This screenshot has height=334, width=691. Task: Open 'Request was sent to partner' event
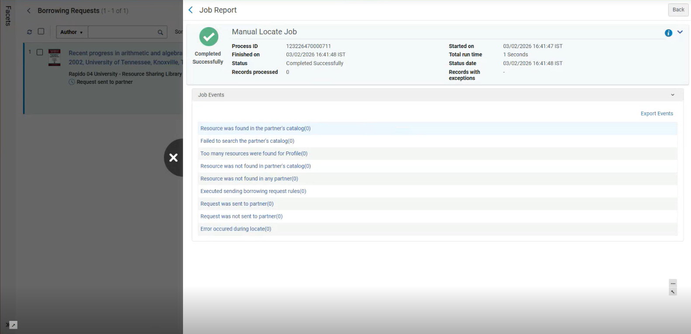(x=237, y=204)
